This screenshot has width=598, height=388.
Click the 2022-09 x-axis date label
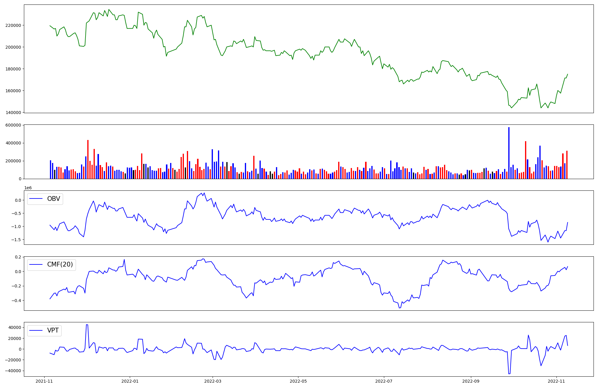tap(471, 381)
